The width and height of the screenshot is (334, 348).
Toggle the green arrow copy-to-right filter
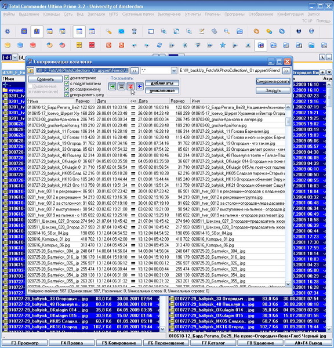pyautogui.click(x=112, y=86)
